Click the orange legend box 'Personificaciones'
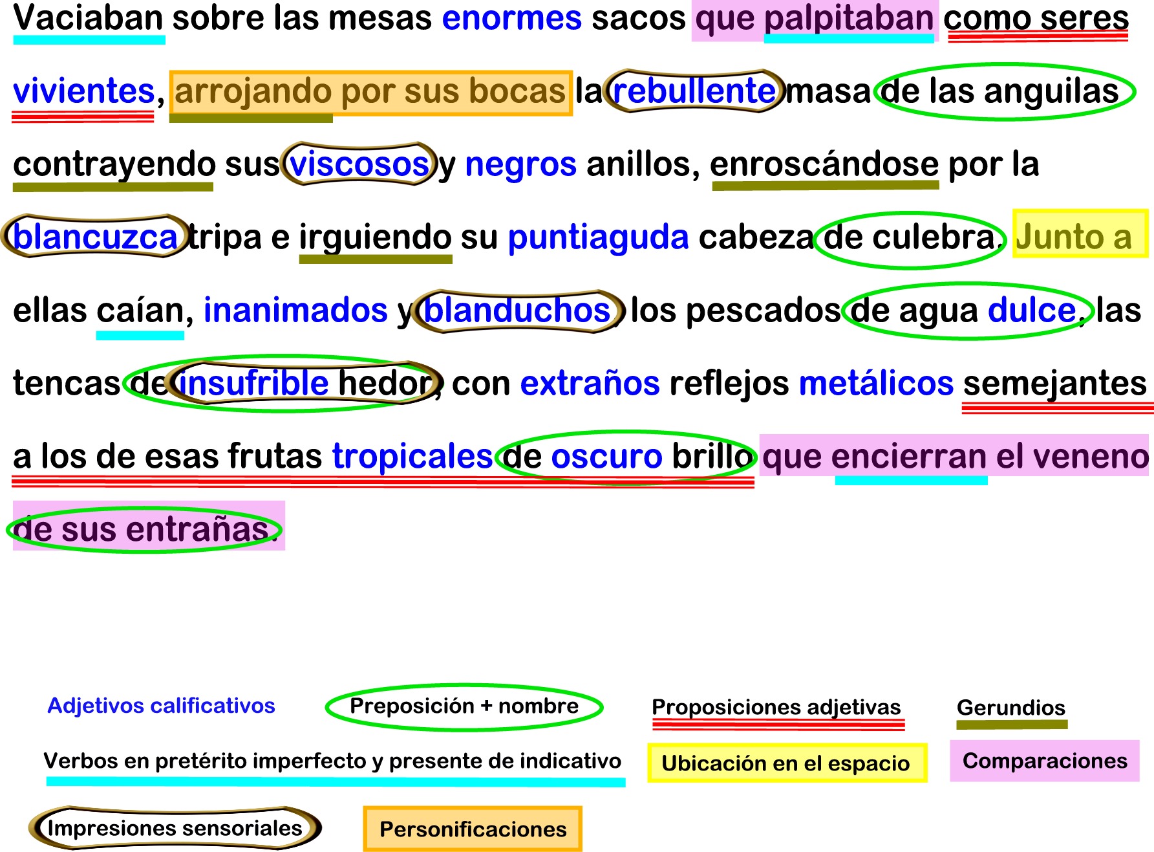Screen dimensions: 1154x852 (x=473, y=829)
